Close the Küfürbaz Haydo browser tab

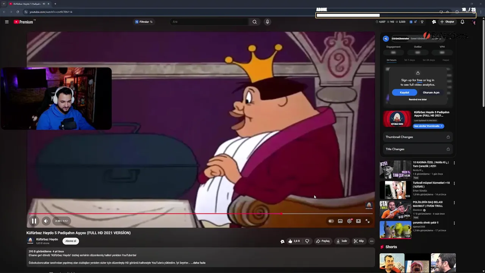pyautogui.click(x=48, y=4)
